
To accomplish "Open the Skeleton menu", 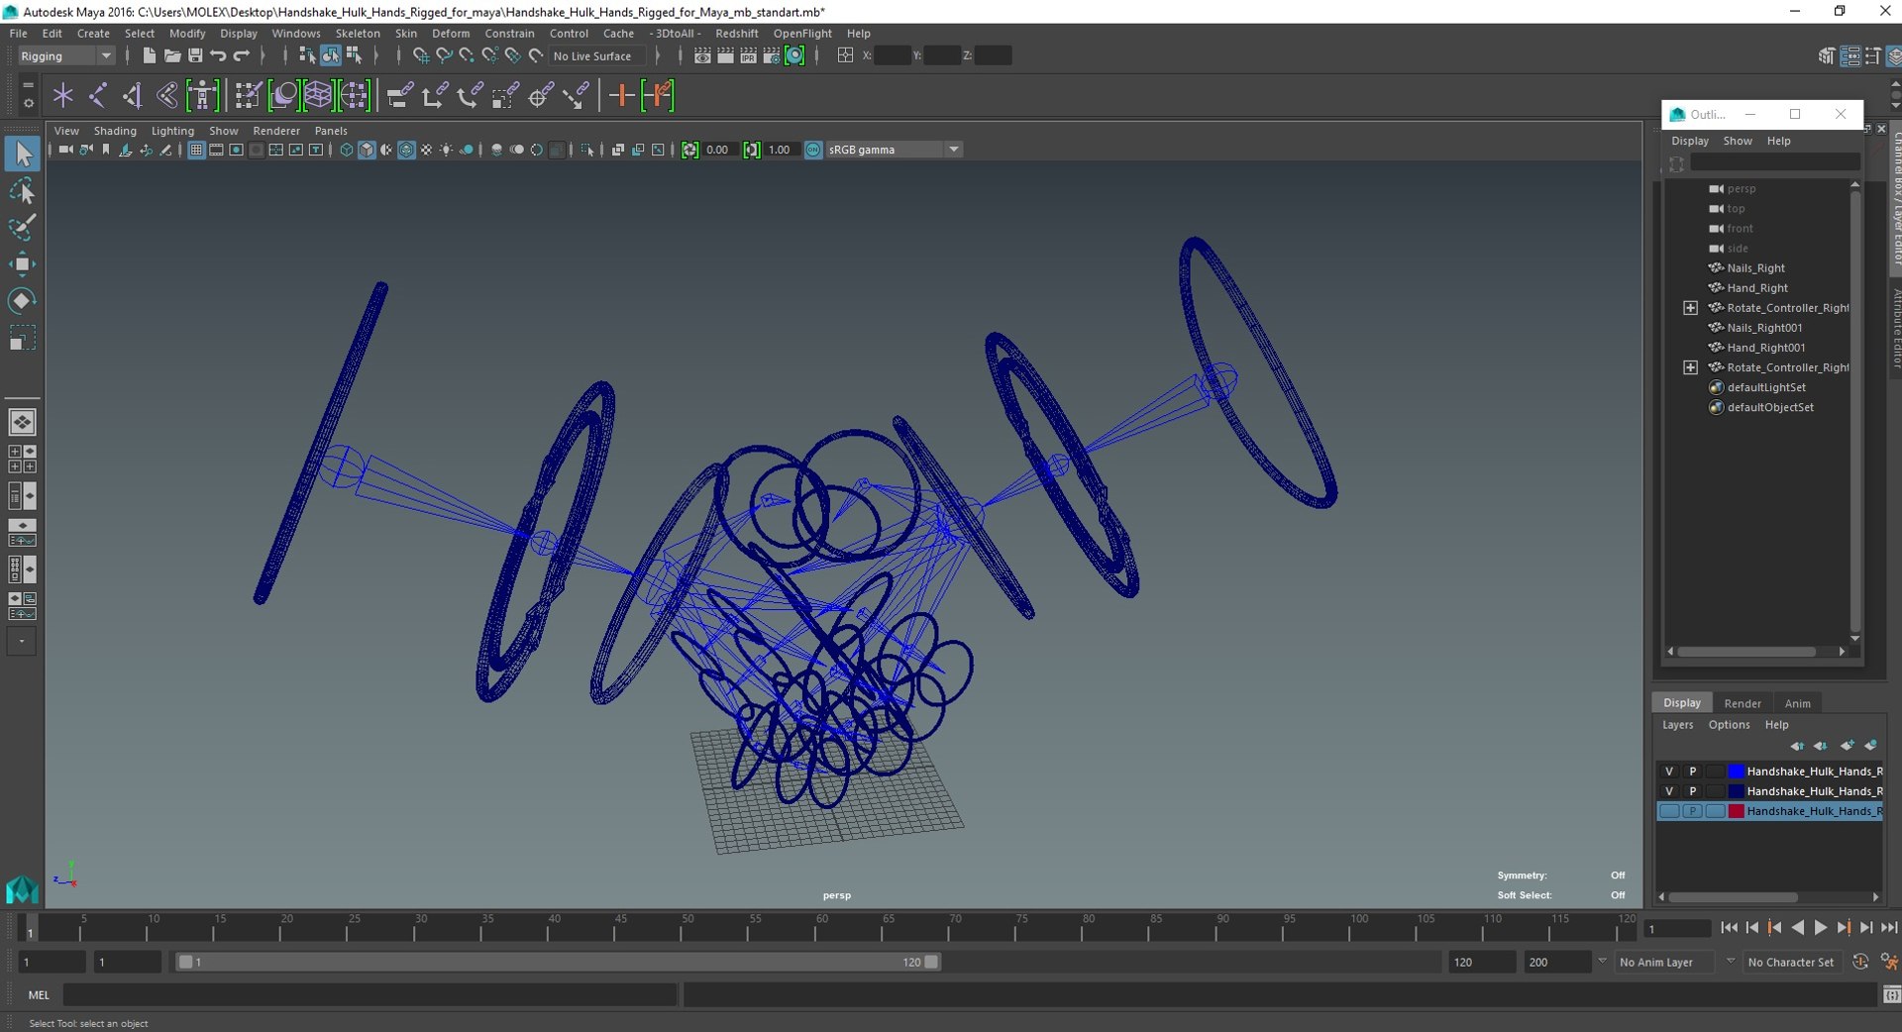I will click(358, 33).
